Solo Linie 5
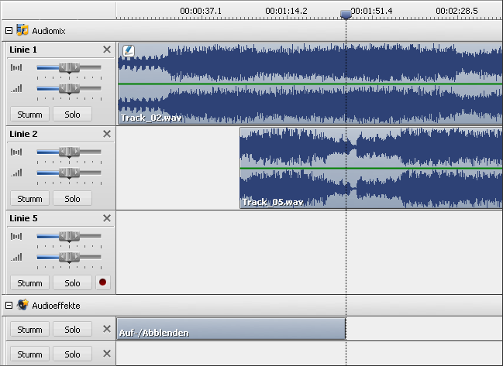503x366 pixels. tap(72, 283)
